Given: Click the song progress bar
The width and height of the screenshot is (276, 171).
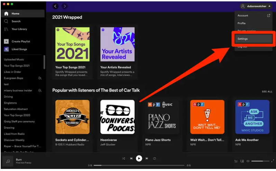Looking at the screenshot, I should pos(139,165).
